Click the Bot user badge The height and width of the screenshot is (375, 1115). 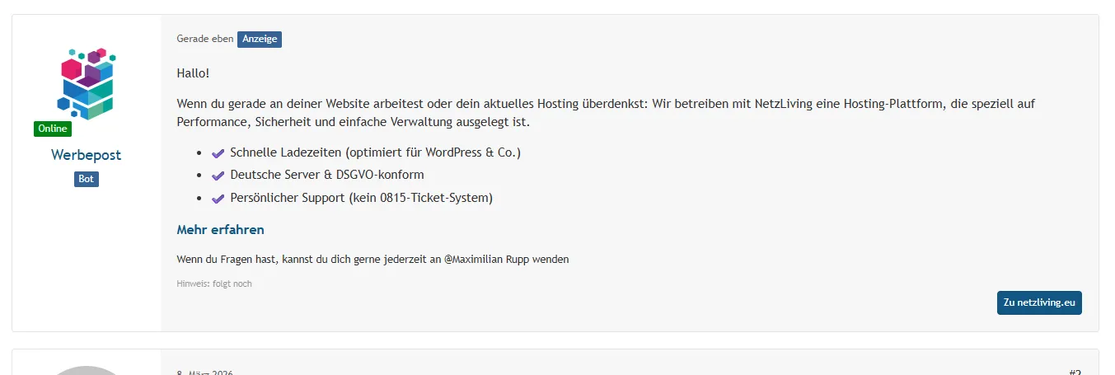(x=87, y=179)
